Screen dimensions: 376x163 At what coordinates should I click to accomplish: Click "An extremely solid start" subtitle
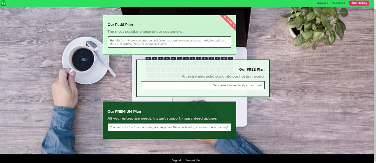click(223, 76)
